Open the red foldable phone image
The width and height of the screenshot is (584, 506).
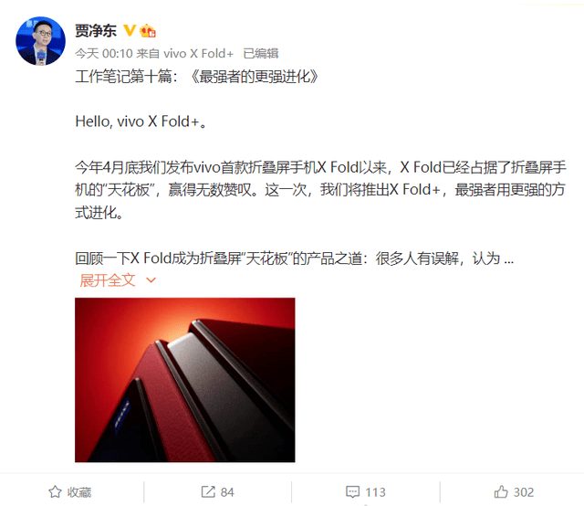coord(184,380)
